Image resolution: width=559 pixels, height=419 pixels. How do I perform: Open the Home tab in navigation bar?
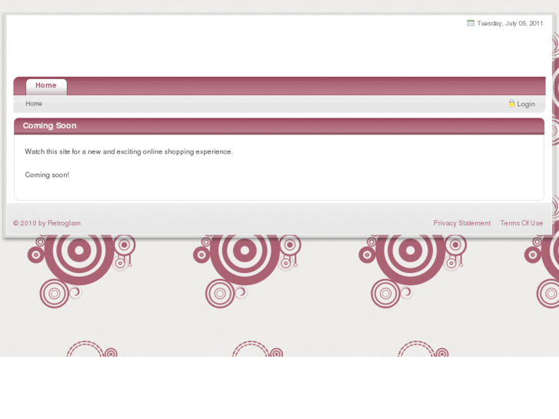click(46, 85)
